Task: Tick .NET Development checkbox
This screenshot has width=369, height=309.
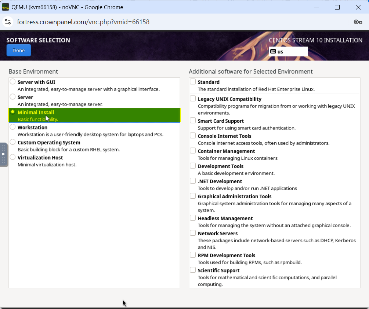Action: point(193,181)
